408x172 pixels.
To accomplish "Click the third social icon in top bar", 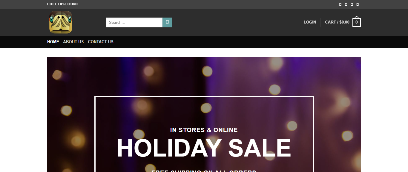I will point(352,4).
